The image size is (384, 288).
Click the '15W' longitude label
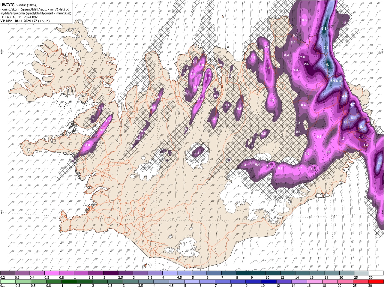[x=318, y=1]
